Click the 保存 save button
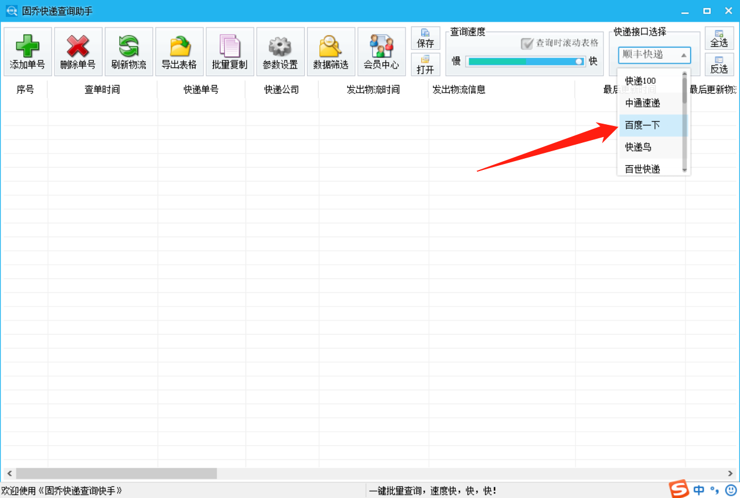The height and width of the screenshot is (498, 740). click(x=425, y=39)
